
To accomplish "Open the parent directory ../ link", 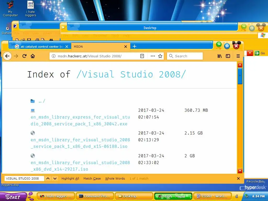I will tap(42, 101).
